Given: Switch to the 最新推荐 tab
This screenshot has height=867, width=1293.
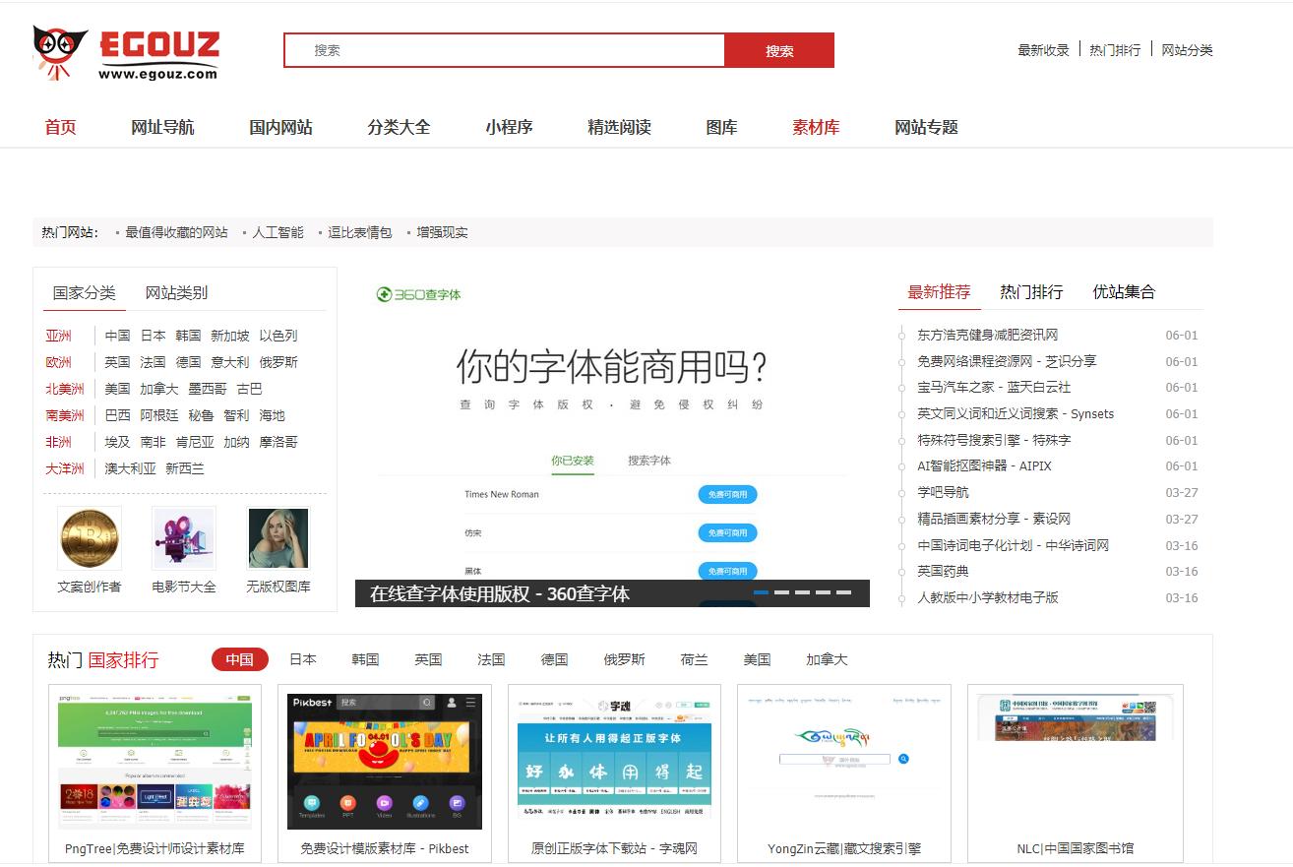Looking at the screenshot, I should 939,291.
